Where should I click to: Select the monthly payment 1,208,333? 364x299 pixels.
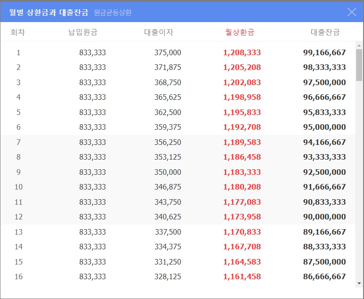(242, 52)
